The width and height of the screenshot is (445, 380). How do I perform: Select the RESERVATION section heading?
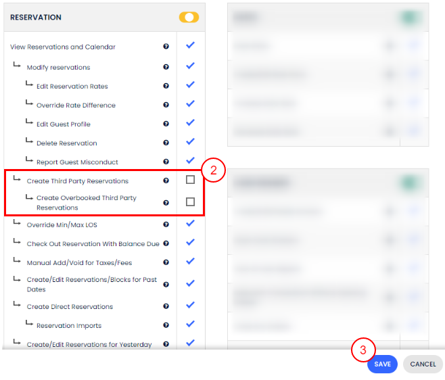click(36, 18)
